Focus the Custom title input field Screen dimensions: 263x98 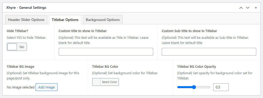[x=106, y=52]
